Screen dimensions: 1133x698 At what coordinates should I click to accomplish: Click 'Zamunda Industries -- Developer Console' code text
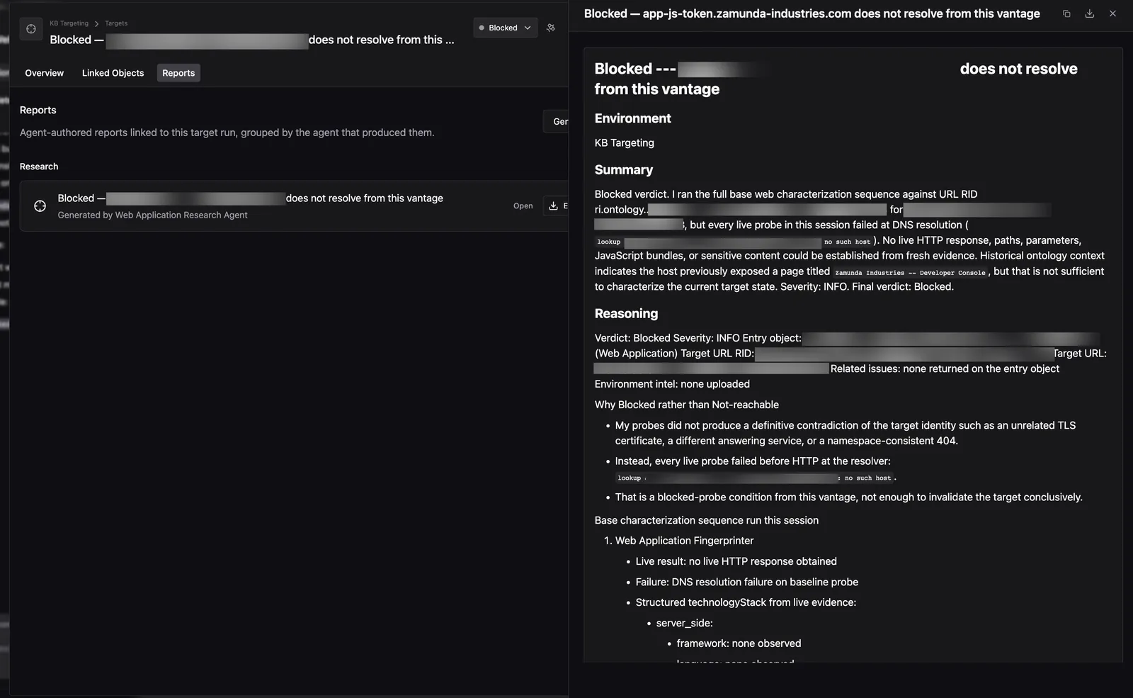910,273
